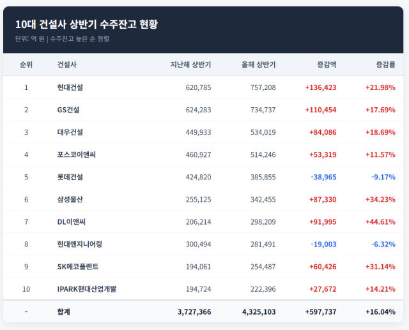
Task: Click the 순위 column header
Action: (x=26, y=64)
